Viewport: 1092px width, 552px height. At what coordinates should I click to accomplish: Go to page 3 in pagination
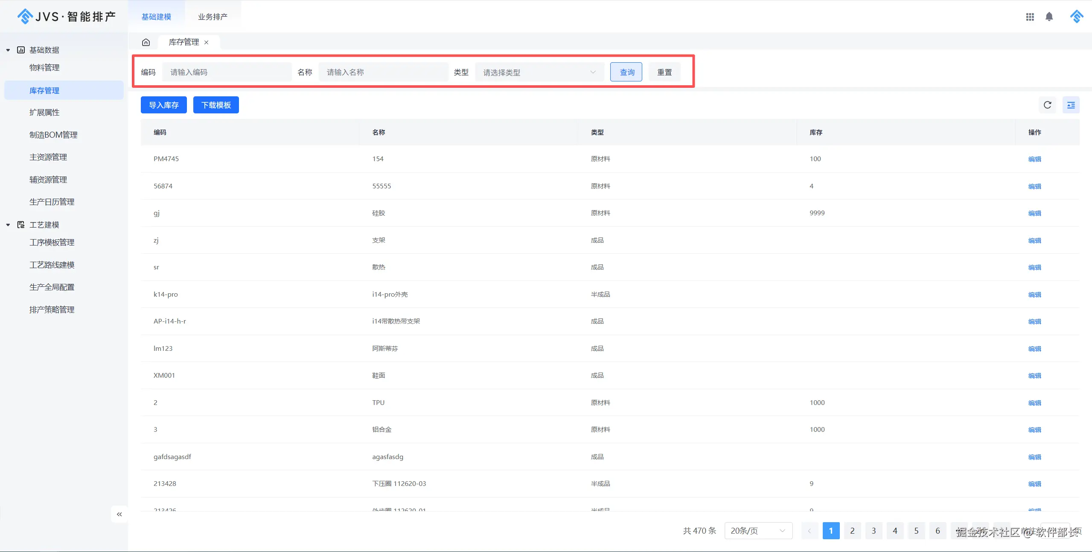click(x=874, y=531)
